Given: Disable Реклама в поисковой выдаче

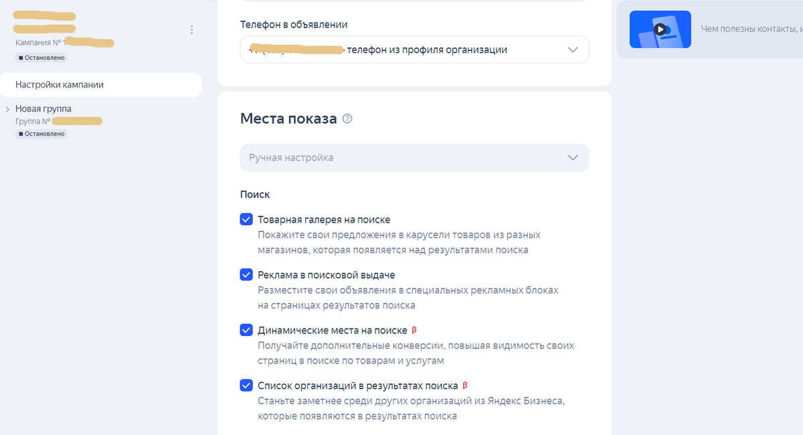Looking at the screenshot, I should [x=246, y=274].
